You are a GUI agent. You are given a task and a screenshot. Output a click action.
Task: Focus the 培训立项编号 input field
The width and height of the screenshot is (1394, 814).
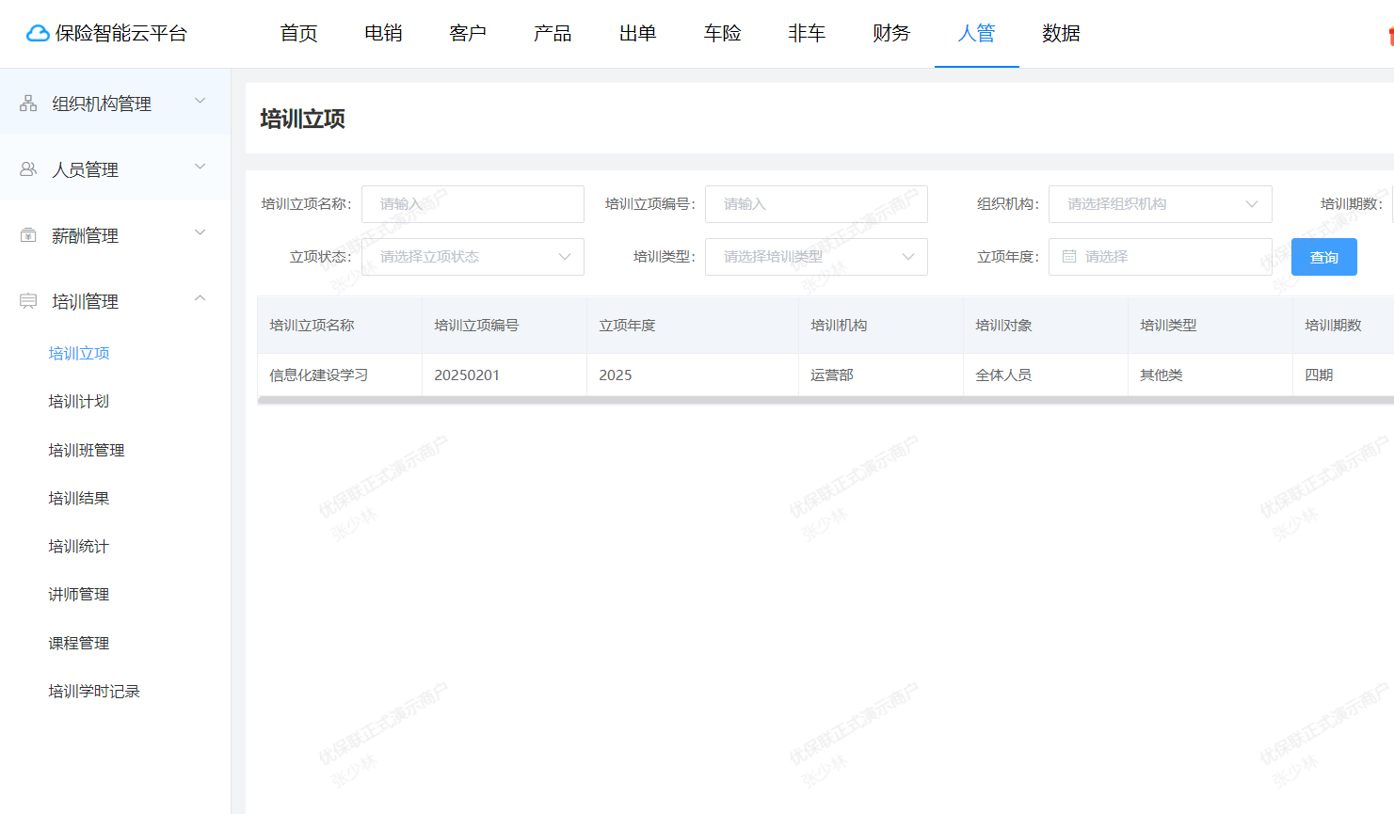[x=816, y=204]
